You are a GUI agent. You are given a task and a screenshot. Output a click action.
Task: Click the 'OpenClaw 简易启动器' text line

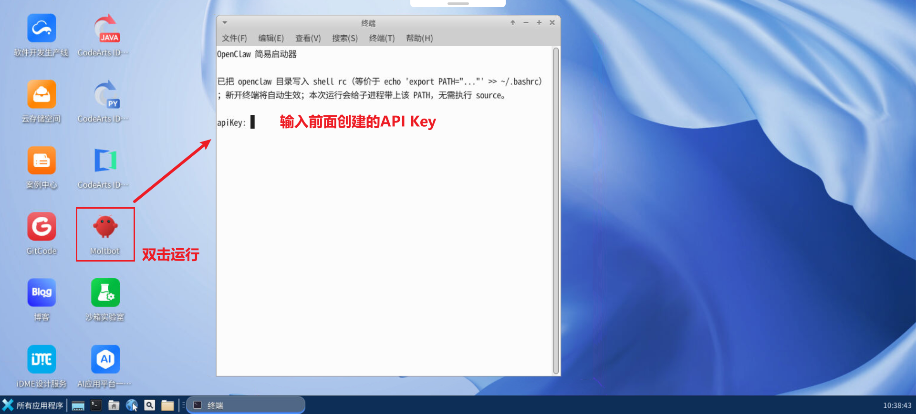[257, 54]
